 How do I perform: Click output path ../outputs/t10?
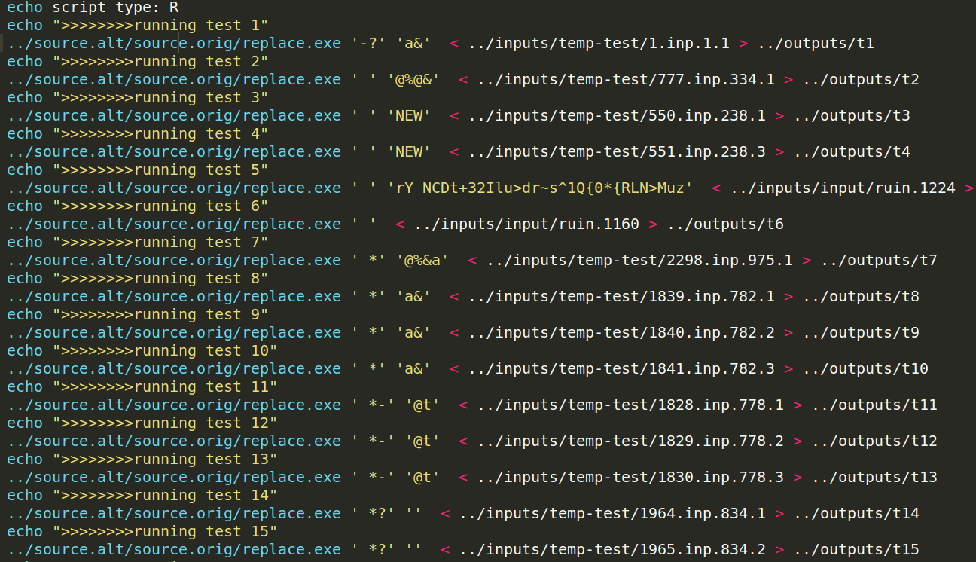(865, 368)
